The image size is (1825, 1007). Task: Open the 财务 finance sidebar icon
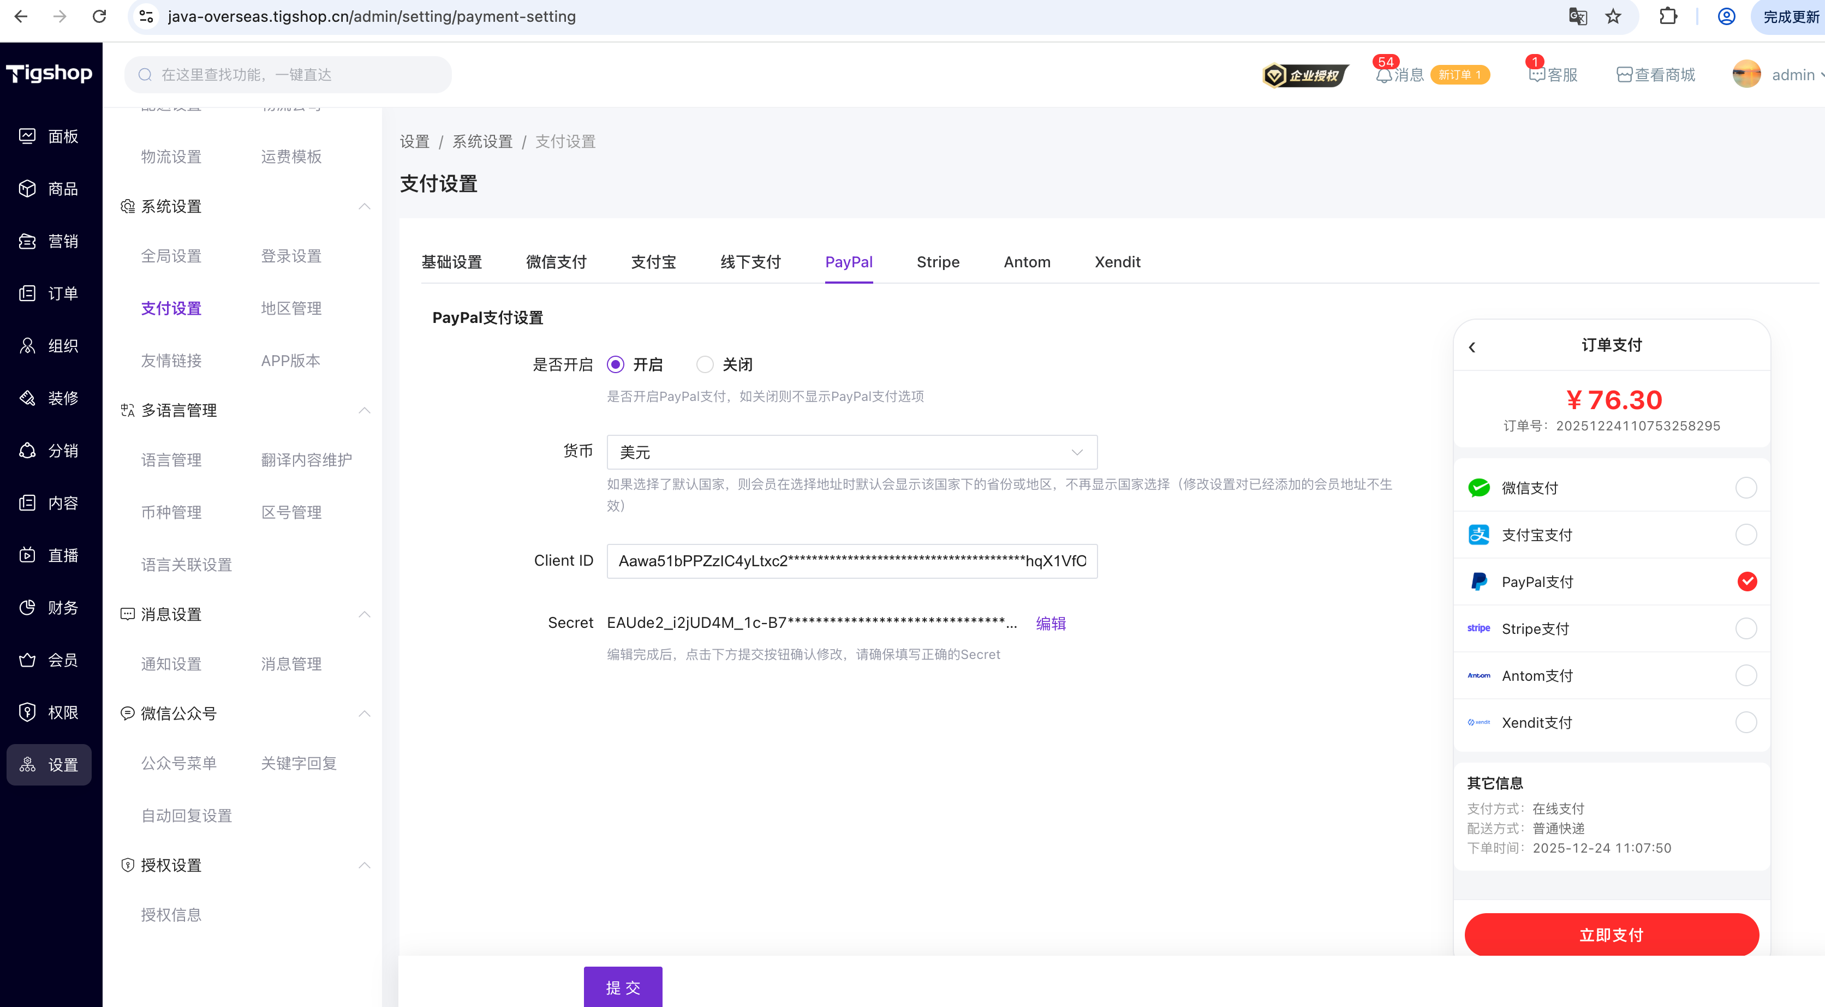[27, 608]
